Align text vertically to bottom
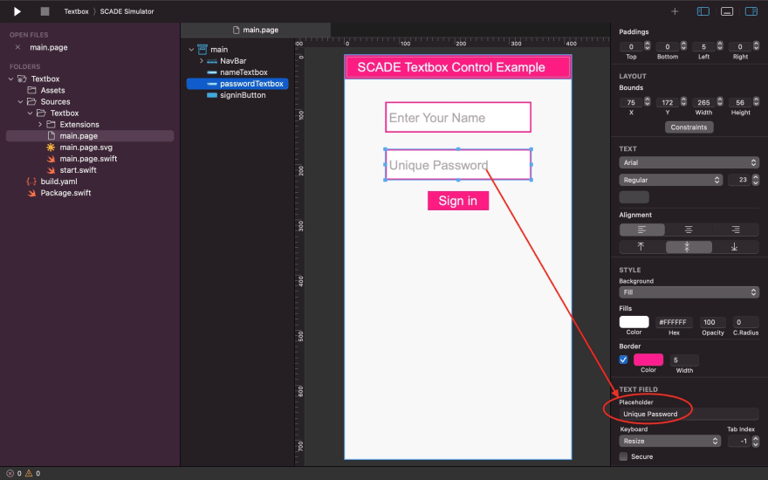The height and width of the screenshot is (480, 768). 735,247
